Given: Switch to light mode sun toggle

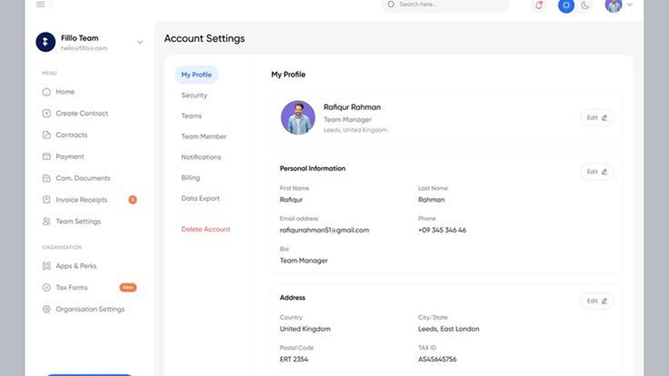Looking at the screenshot, I should tap(566, 5).
